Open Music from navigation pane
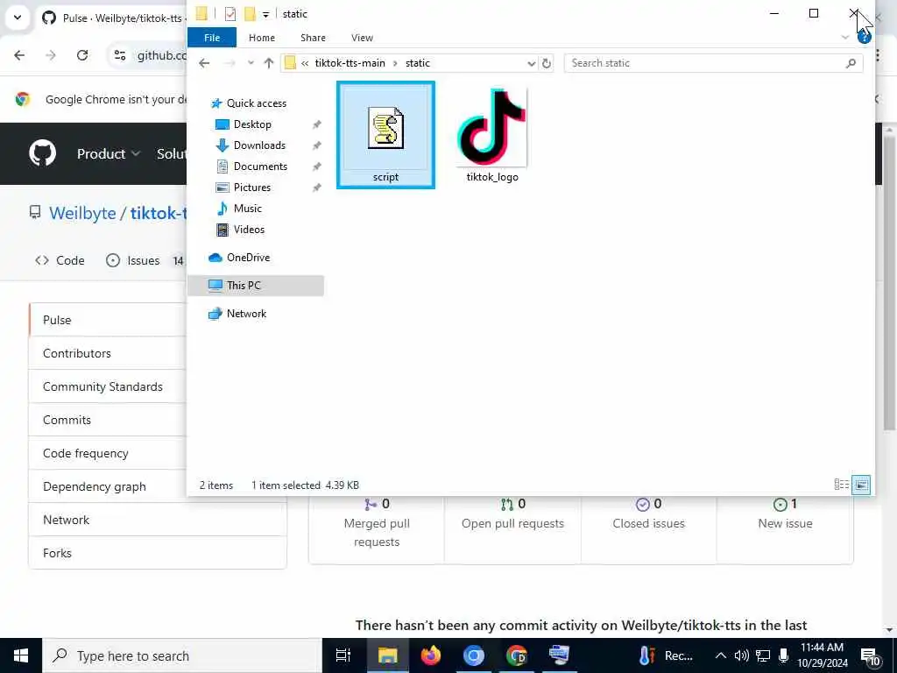Image resolution: width=897 pixels, height=673 pixels. (x=247, y=209)
